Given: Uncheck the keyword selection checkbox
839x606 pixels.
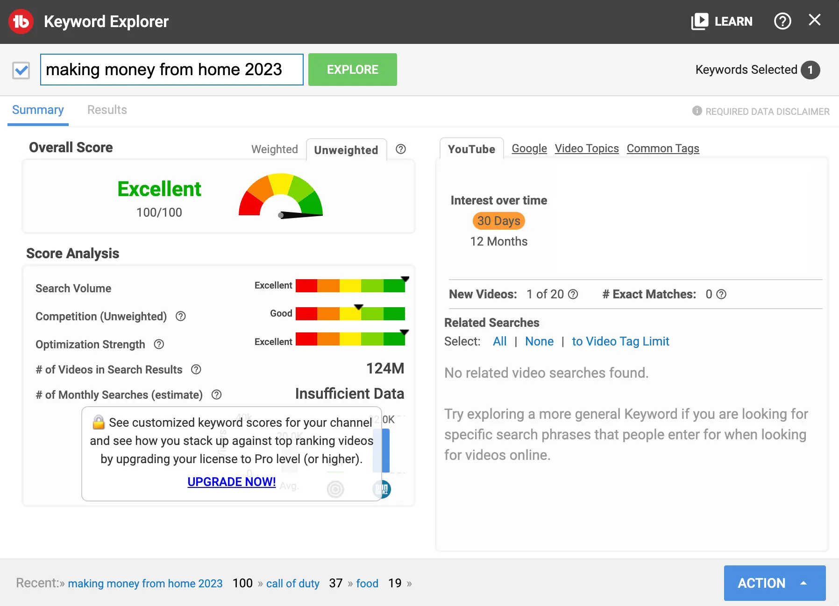Looking at the screenshot, I should (21, 70).
